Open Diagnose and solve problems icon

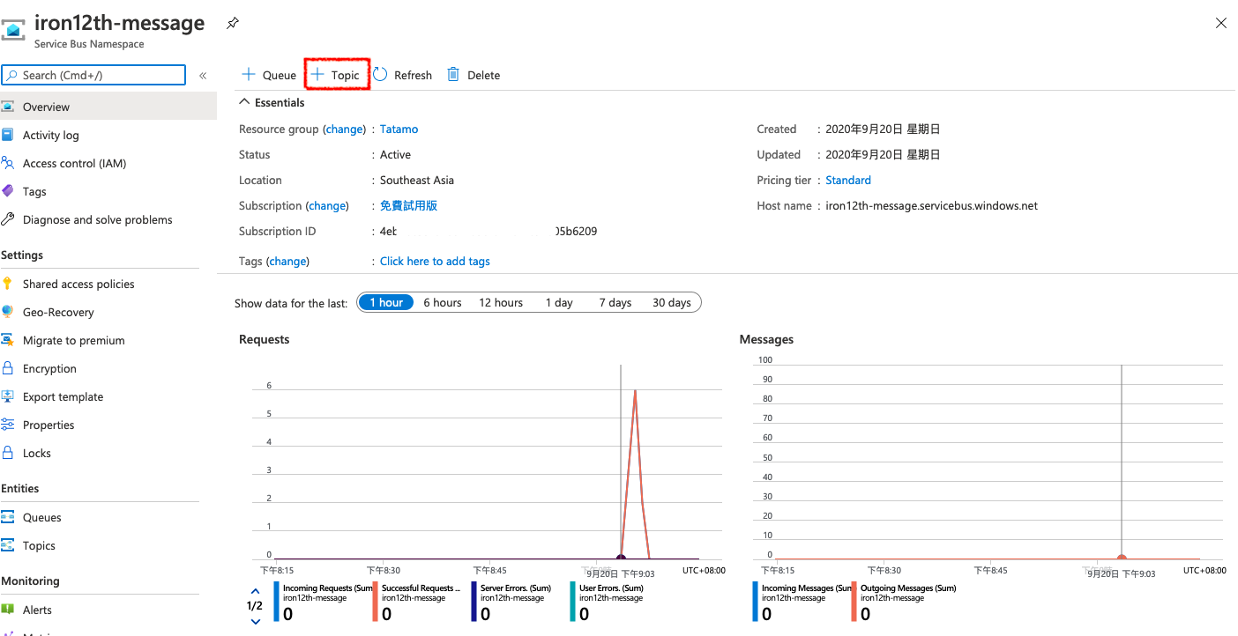(x=8, y=219)
